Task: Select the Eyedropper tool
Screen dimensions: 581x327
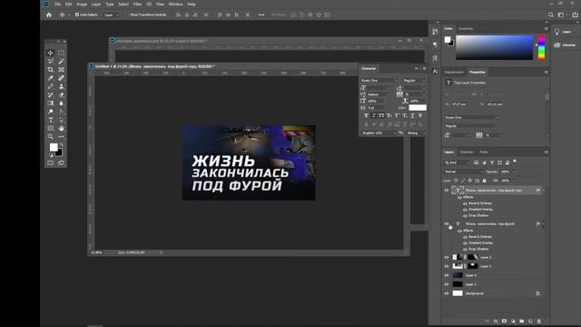Action: click(51, 78)
